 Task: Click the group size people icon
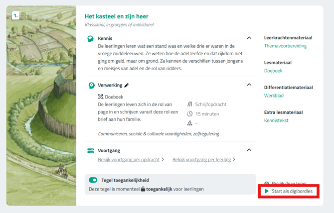pyautogui.click(x=189, y=123)
